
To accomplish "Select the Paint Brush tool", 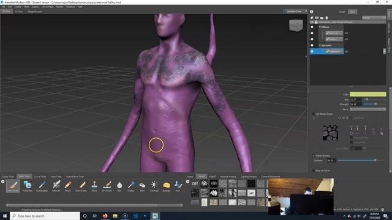I will click(x=13, y=186).
